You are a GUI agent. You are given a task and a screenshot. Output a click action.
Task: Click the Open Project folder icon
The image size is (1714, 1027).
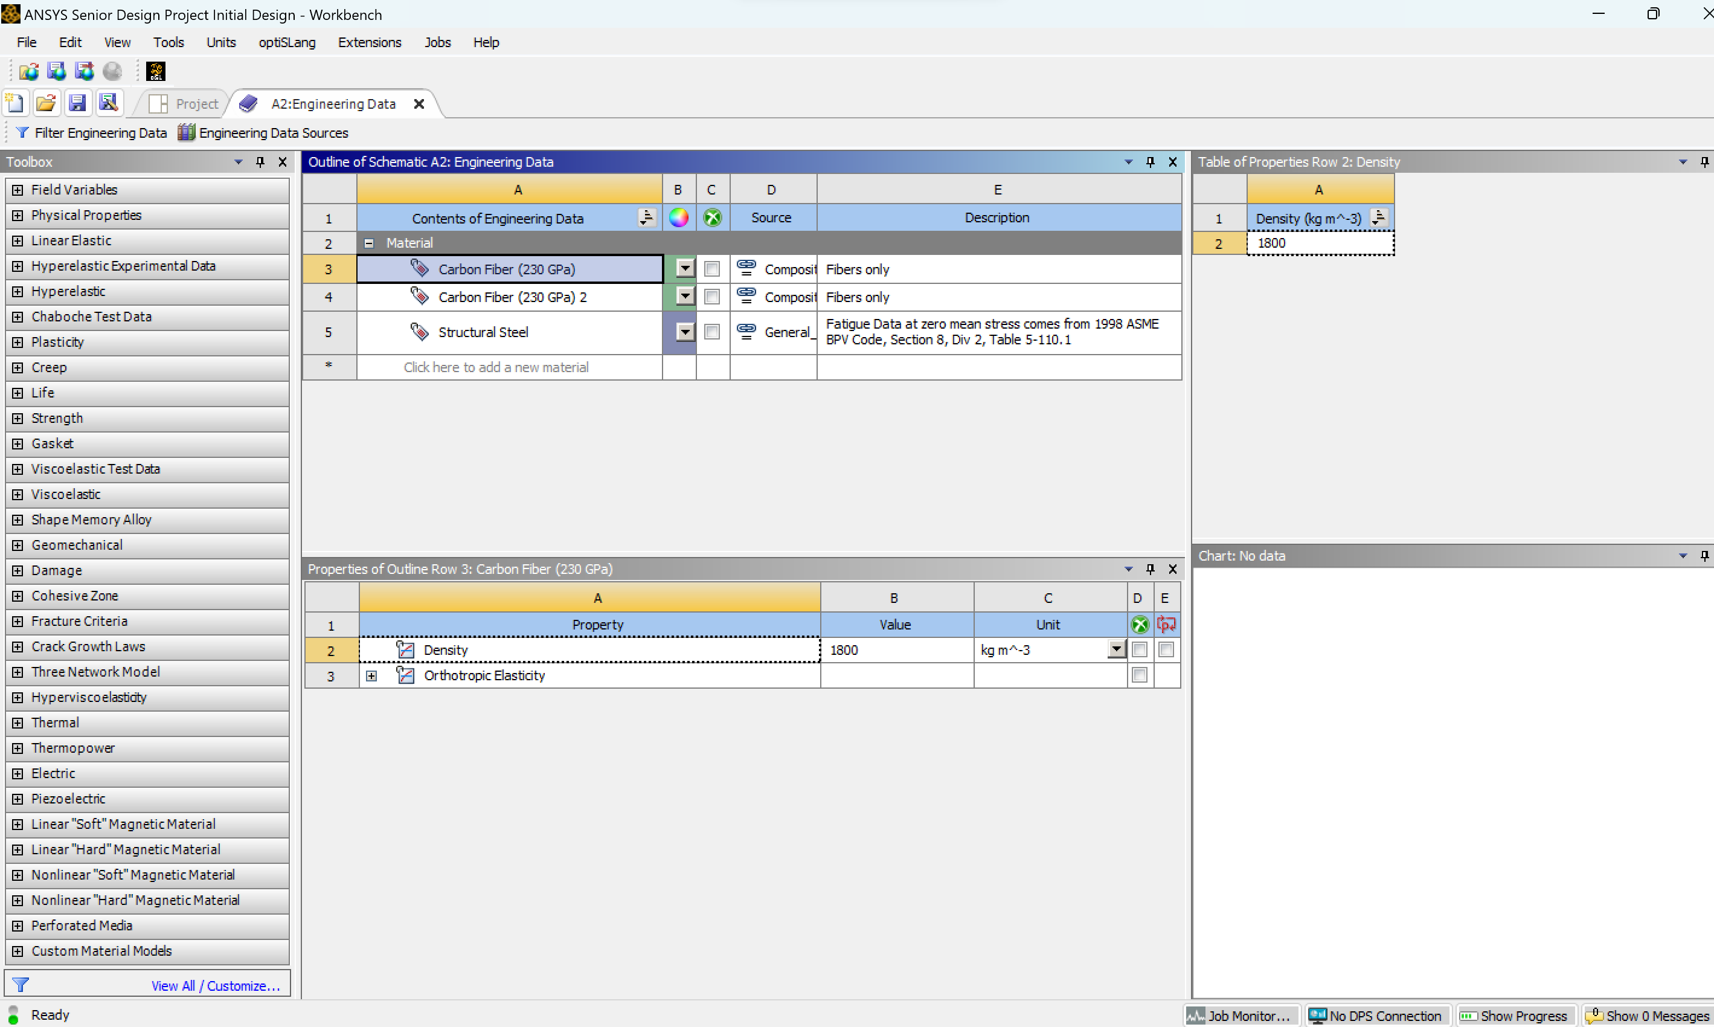click(x=46, y=104)
